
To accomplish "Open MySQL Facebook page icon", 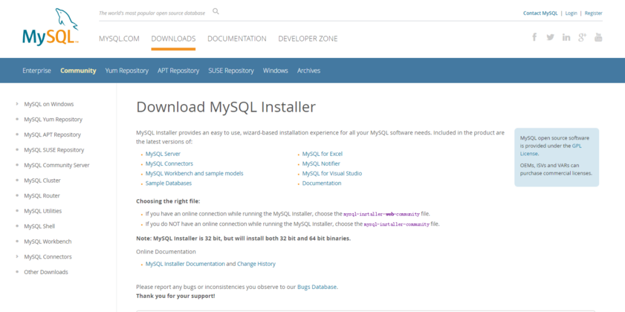I will [535, 37].
